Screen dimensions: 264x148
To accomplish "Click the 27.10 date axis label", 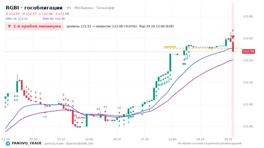I will coord(145,139).
